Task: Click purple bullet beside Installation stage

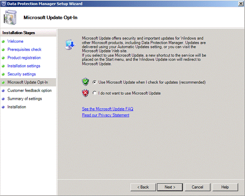Action: point(3,107)
